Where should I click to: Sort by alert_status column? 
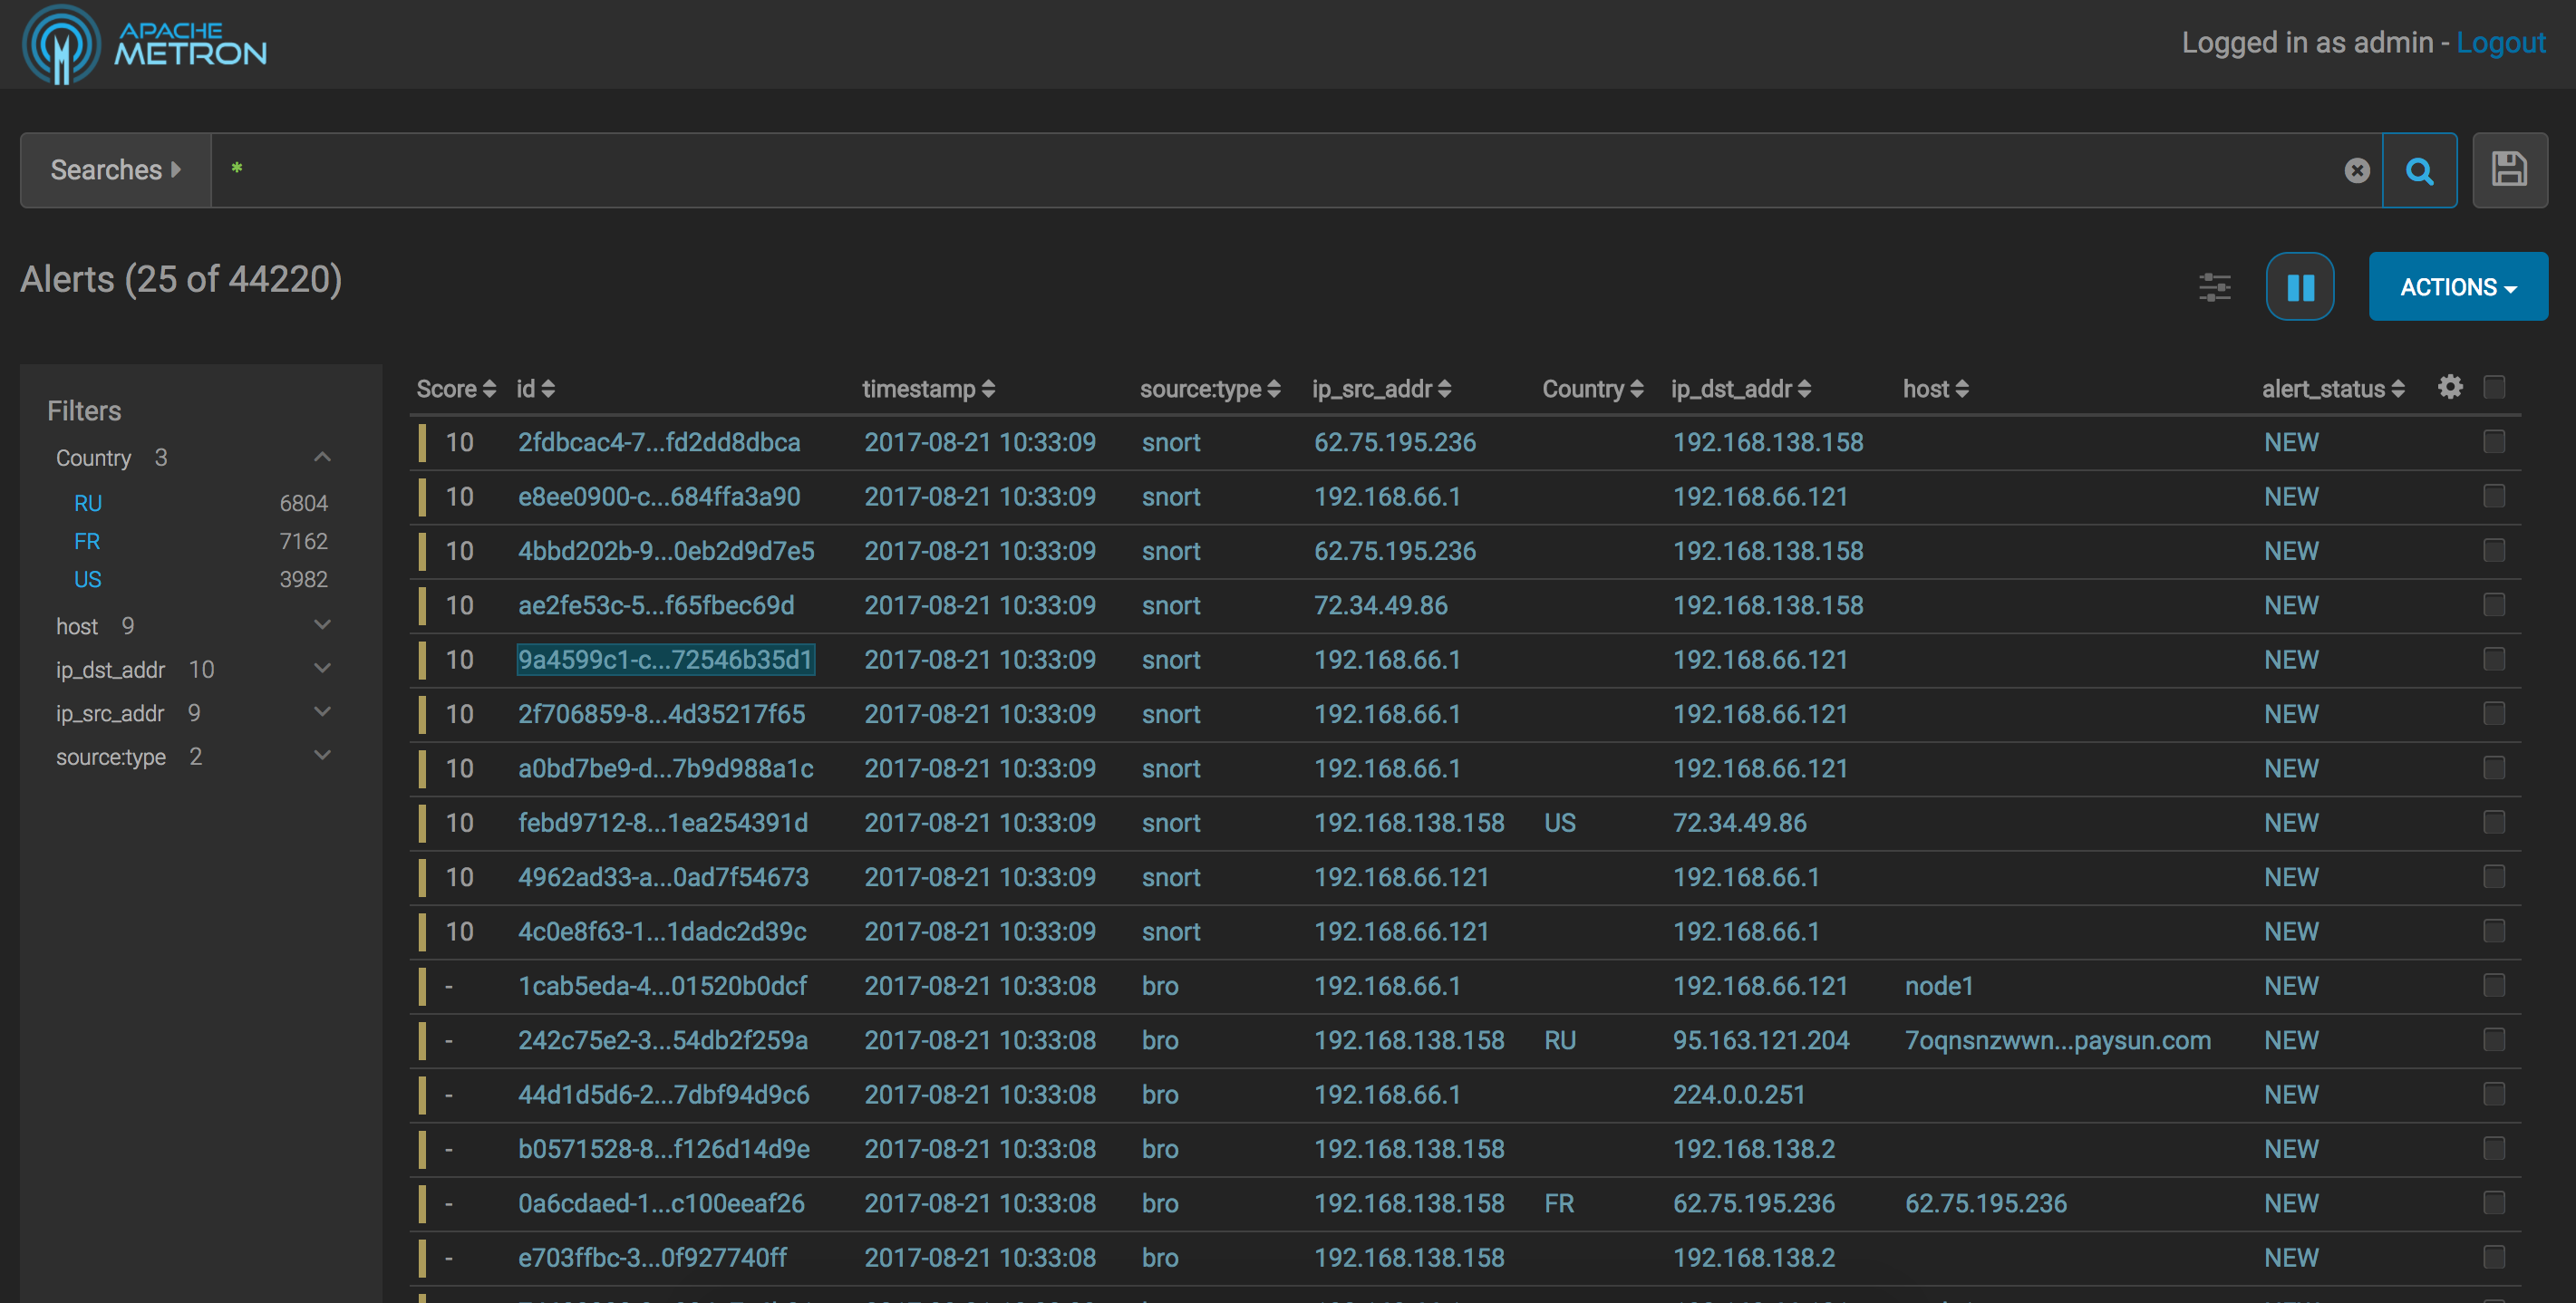coord(2333,389)
